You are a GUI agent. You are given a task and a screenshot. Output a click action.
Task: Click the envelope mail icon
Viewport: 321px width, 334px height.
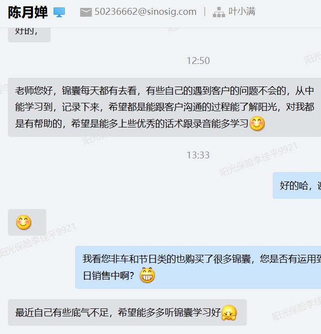(86, 12)
